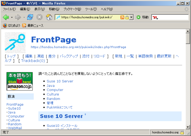Viewport: 191px width, 136px height.
Task: Click the Amazon.co.jp banner image
Action: click(20, 81)
